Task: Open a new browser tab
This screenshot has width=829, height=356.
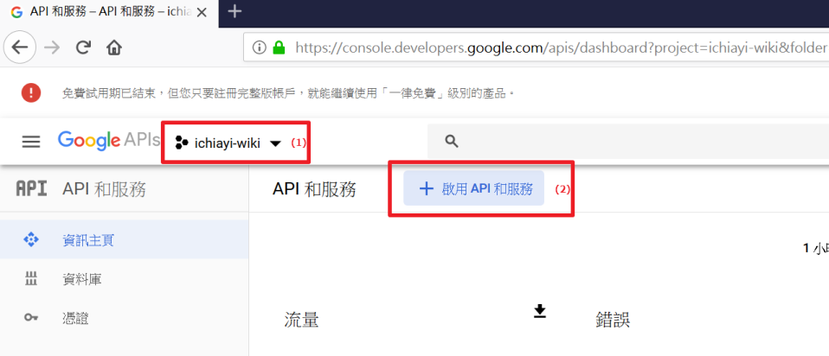Action: (234, 11)
